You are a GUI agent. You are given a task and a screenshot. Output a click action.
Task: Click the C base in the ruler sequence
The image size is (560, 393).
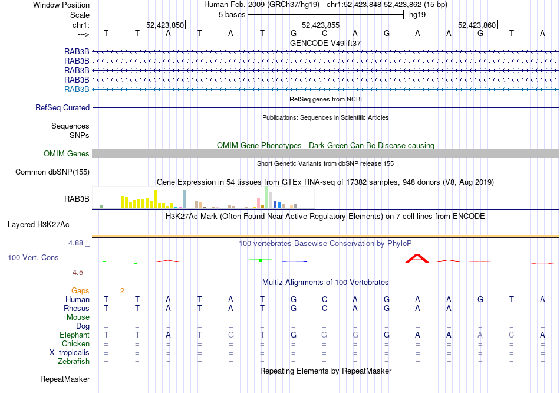point(324,33)
